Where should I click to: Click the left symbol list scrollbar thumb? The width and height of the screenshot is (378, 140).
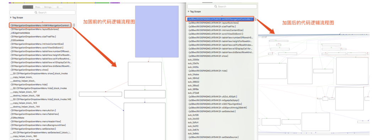74,25
